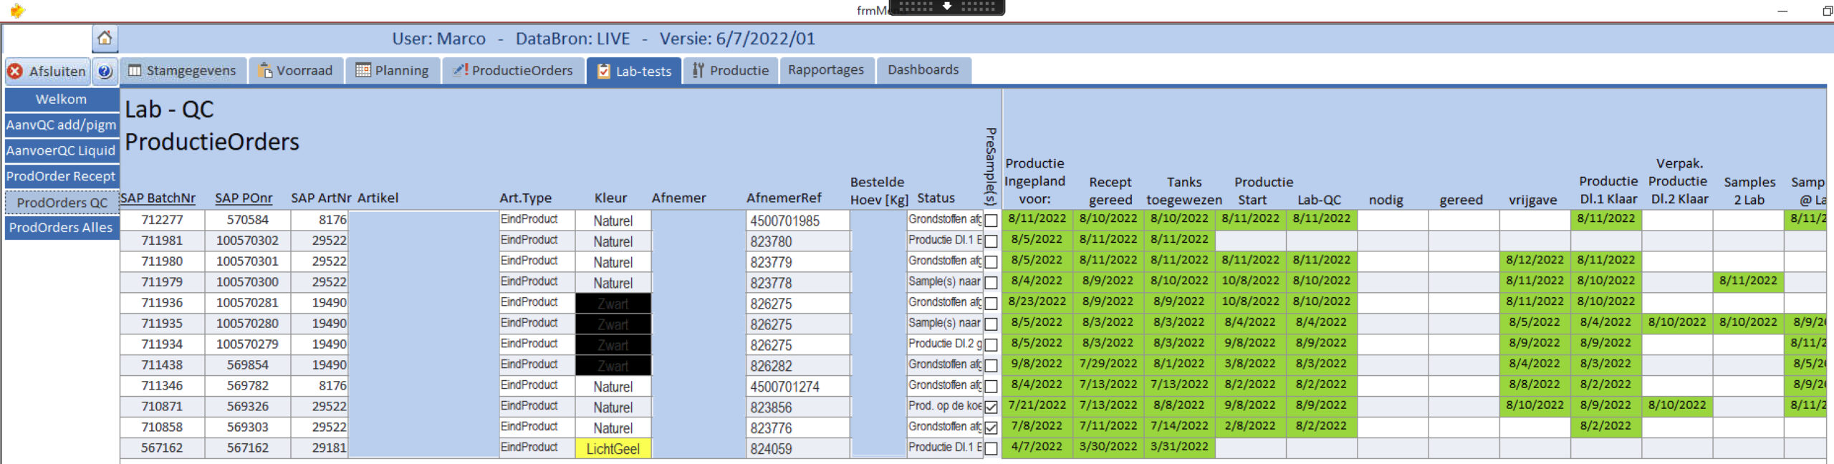This screenshot has width=1834, height=464.
Task: Click the red X icon on Afsluiten
Action: 15,71
